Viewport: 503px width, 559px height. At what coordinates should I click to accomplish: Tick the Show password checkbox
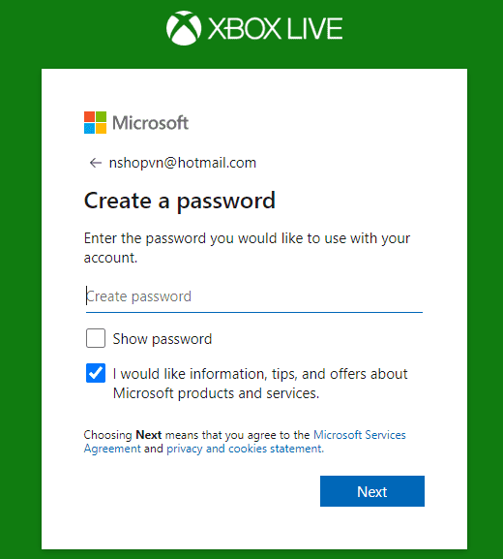pos(96,338)
